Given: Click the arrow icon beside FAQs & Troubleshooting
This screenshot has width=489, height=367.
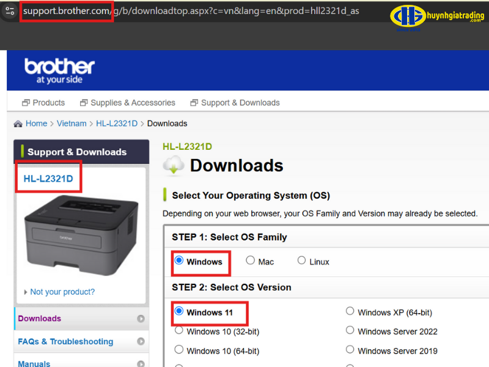Looking at the screenshot, I should (x=141, y=342).
